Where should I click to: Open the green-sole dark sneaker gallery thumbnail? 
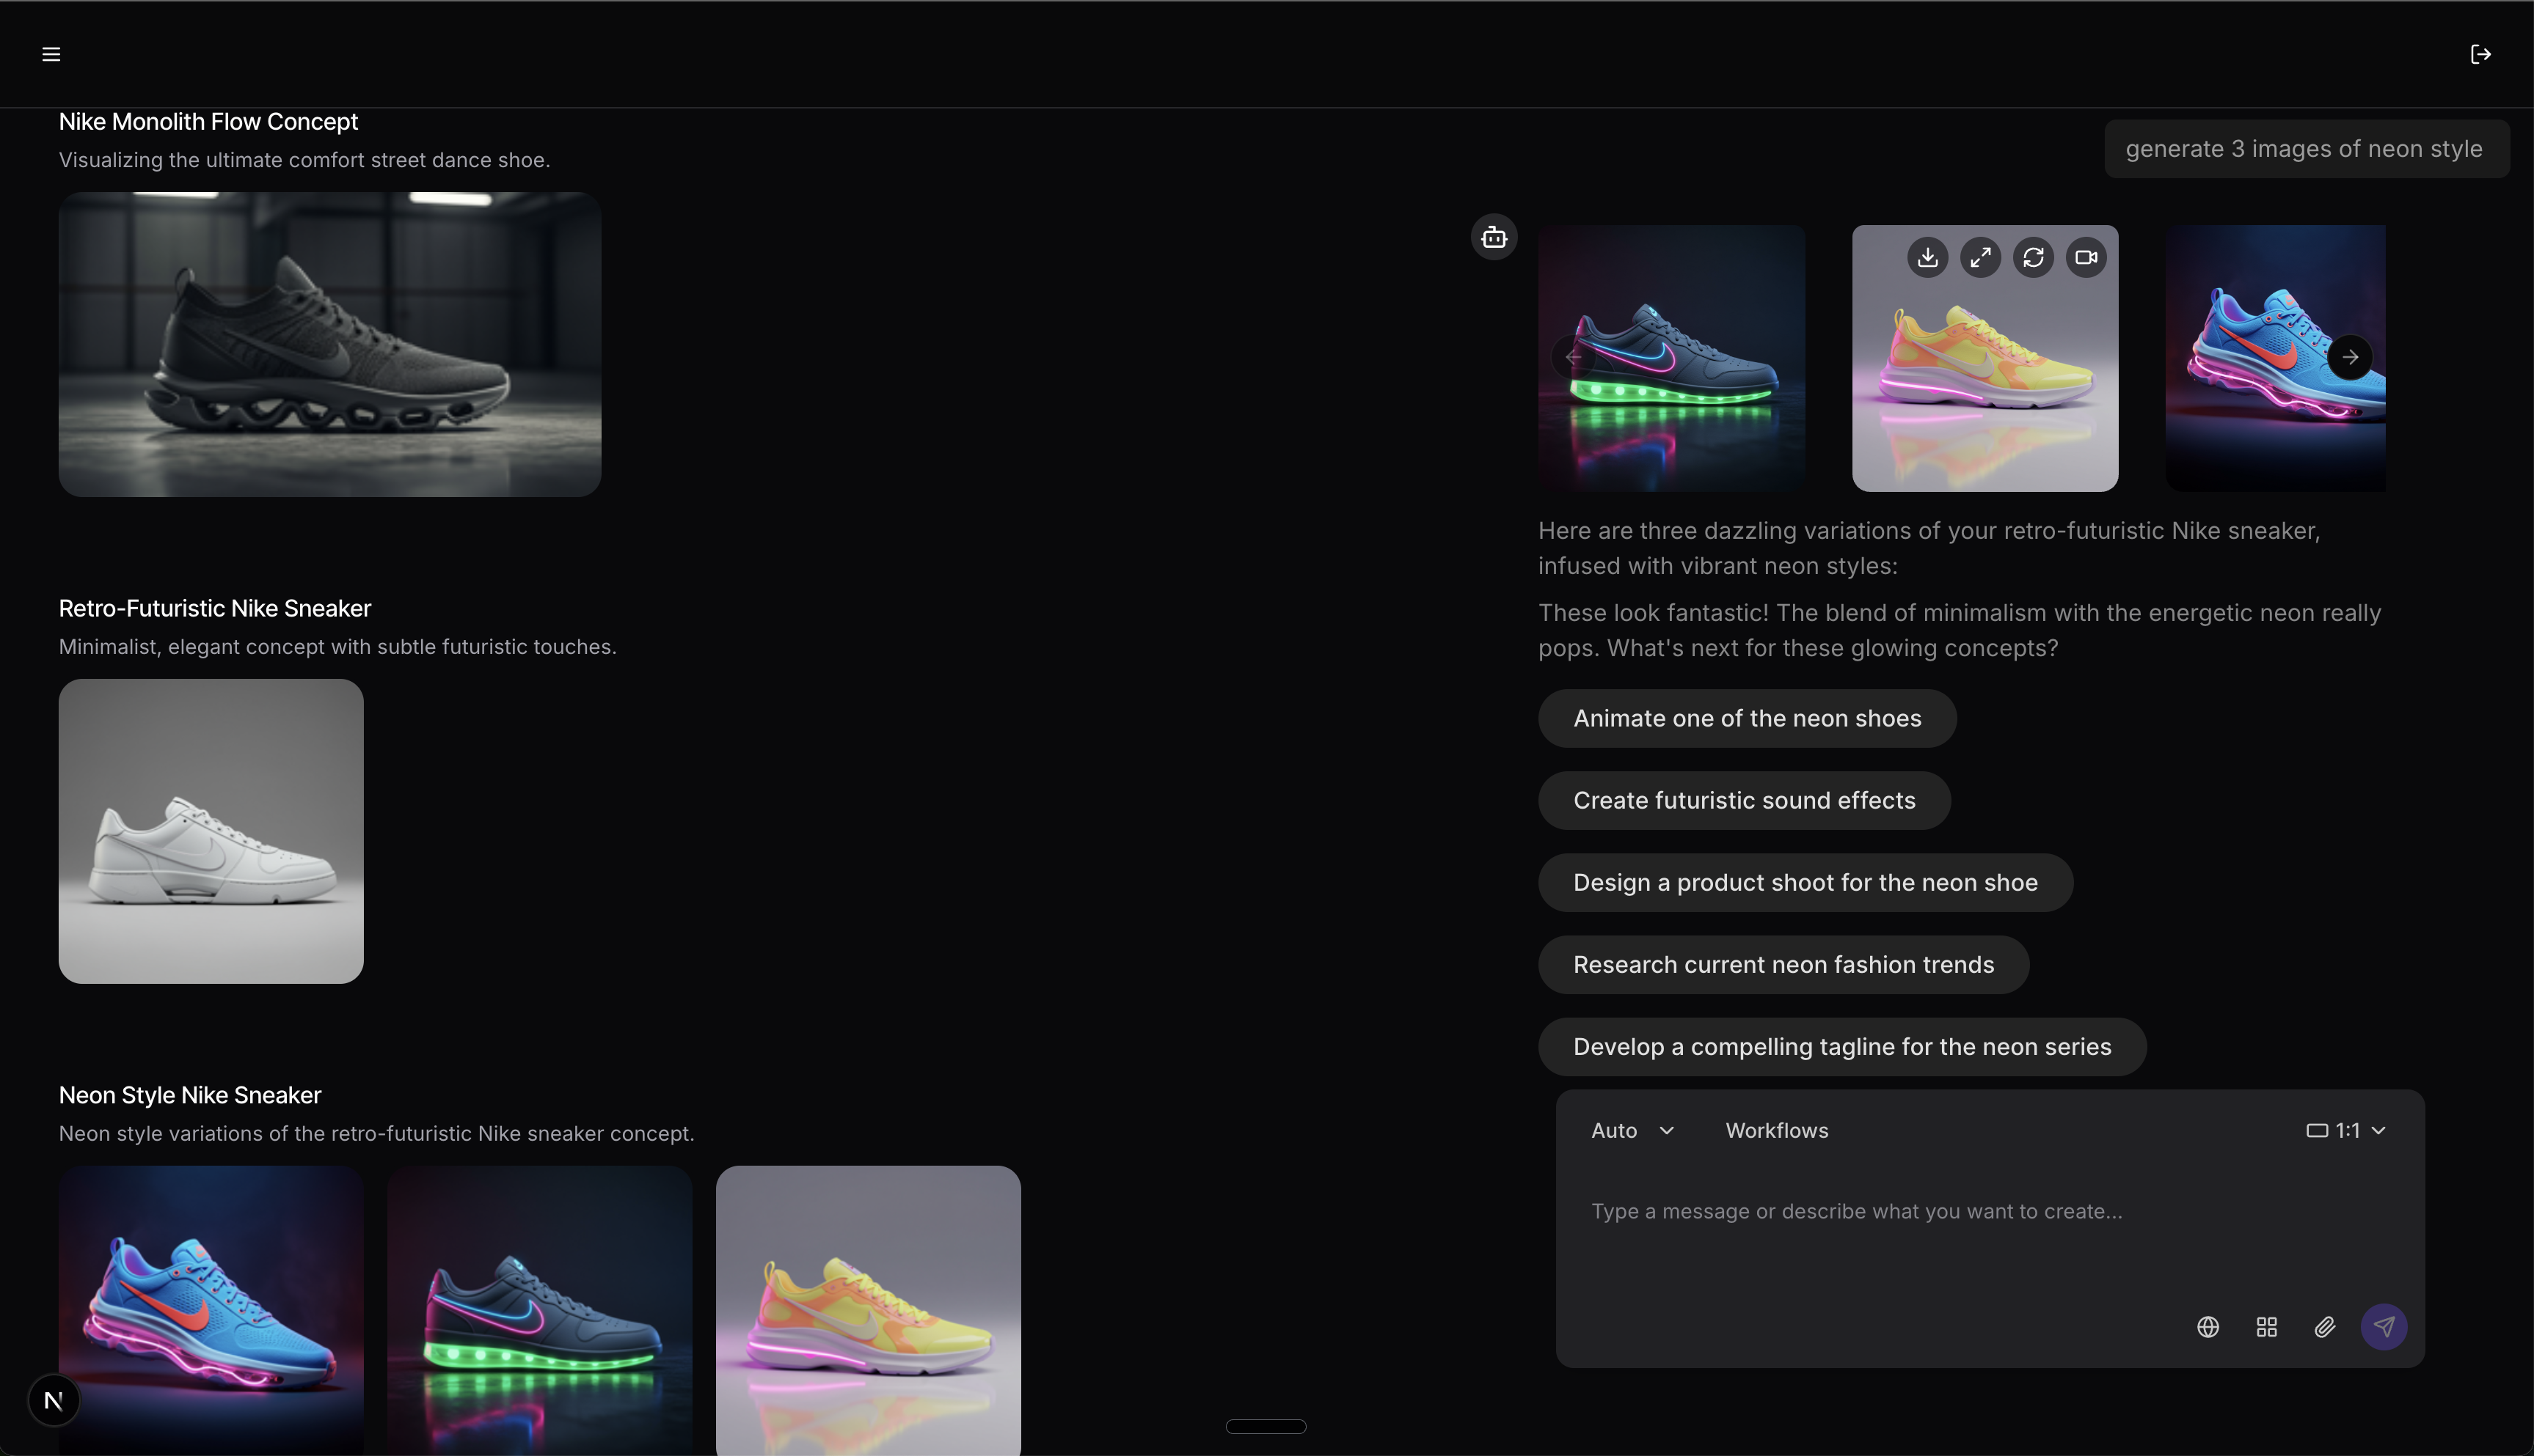[539, 1310]
